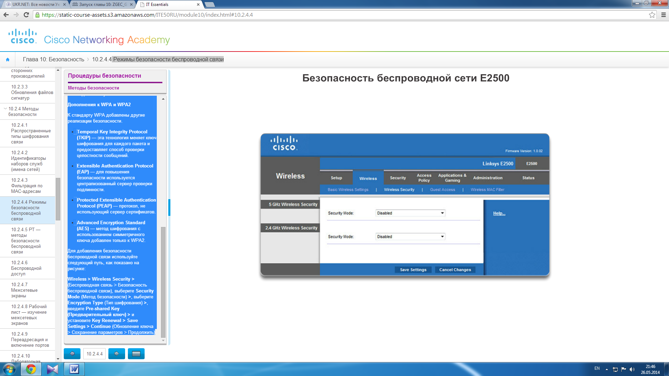Open 10.2.4.8 Рабочий лист межсетевых экранов
669x376 pixels.
[28, 315]
